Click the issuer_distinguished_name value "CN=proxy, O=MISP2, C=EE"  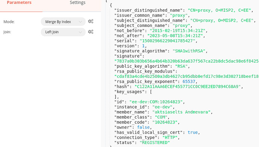coord(219,10)
